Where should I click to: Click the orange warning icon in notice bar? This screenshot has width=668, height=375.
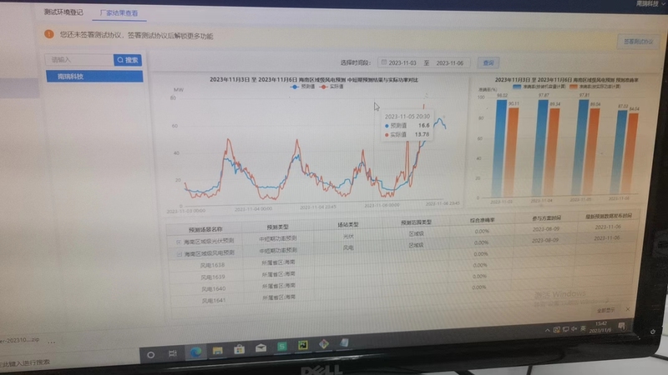pyautogui.click(x=49, y=34)
